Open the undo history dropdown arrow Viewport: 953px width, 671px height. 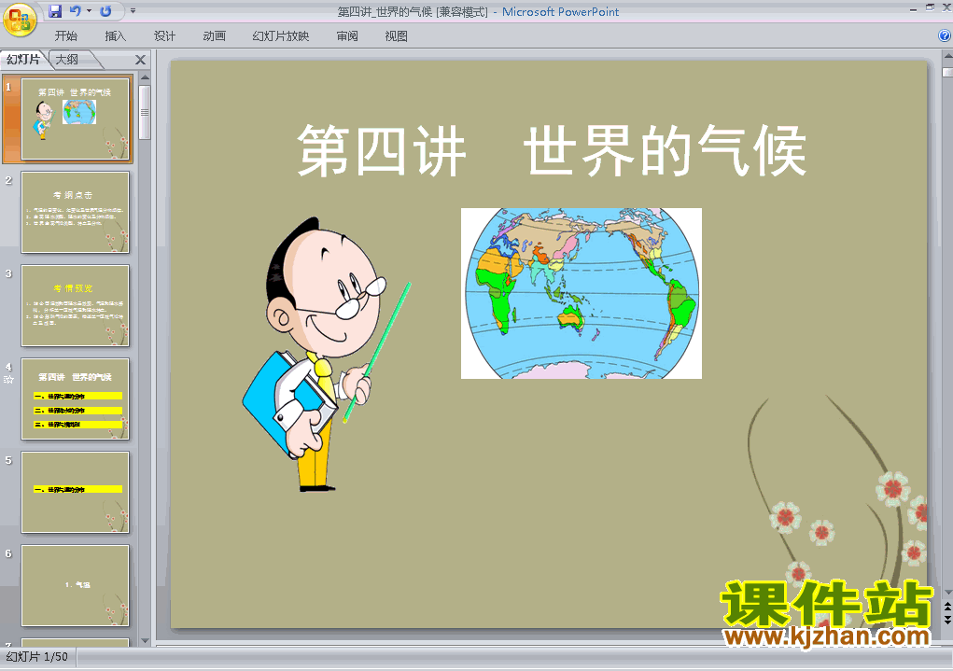[x=89, y=11]
